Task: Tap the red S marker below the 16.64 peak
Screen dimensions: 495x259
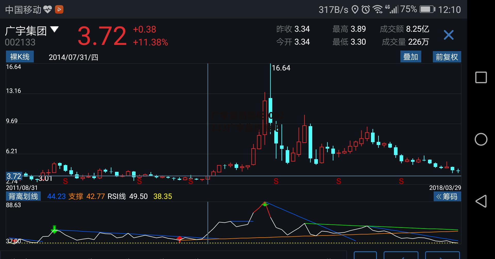Action: 276,181
